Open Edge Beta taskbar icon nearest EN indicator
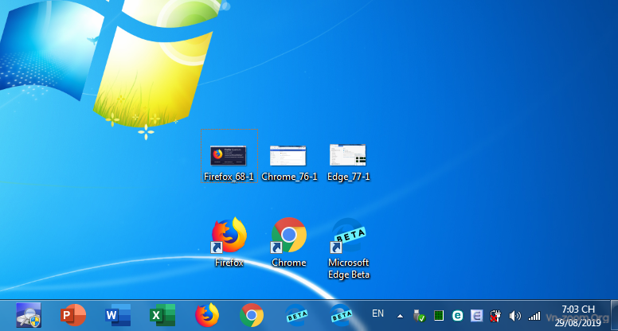The height and width of the screenshot is (331, 618). (x=341, y=315)
